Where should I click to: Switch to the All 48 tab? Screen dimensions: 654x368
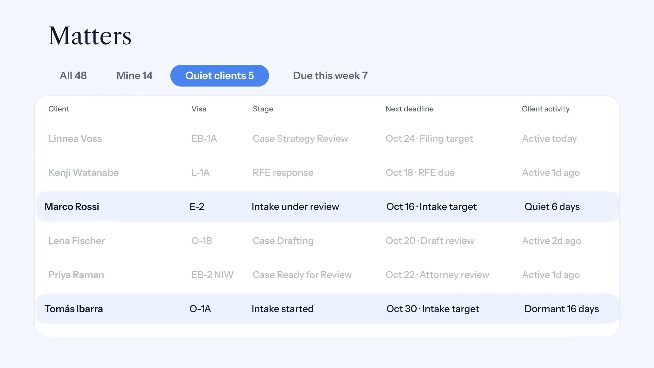73,76
